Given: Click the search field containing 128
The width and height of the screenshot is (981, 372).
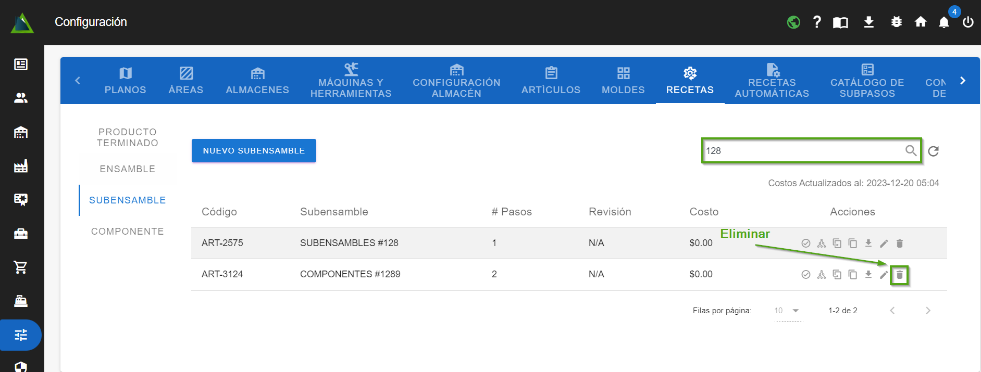Looking at the screenshot, I should pos(802,151).
